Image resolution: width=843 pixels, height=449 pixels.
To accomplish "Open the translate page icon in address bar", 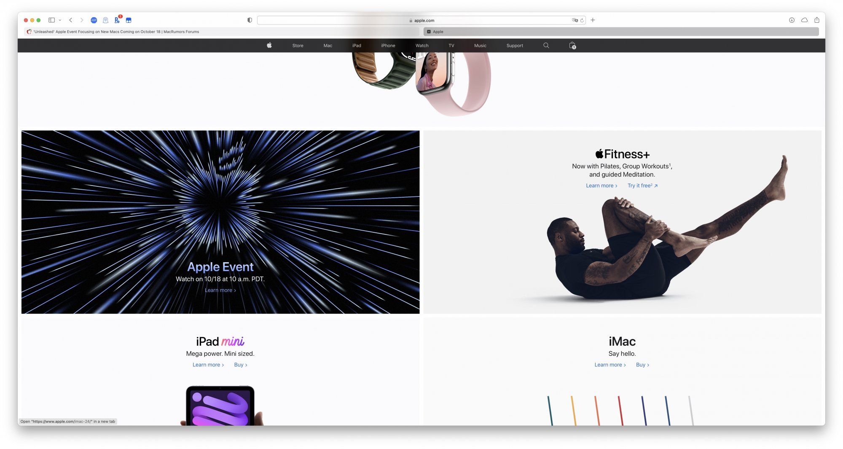I will pyautogui.click(x=575, y=20).
